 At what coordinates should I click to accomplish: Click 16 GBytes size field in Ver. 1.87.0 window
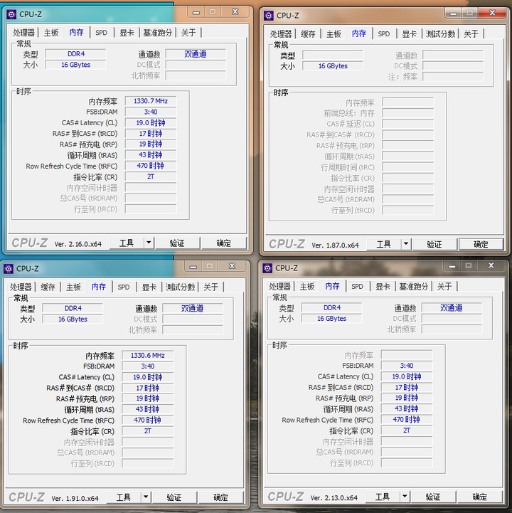[x=333, y=66]
